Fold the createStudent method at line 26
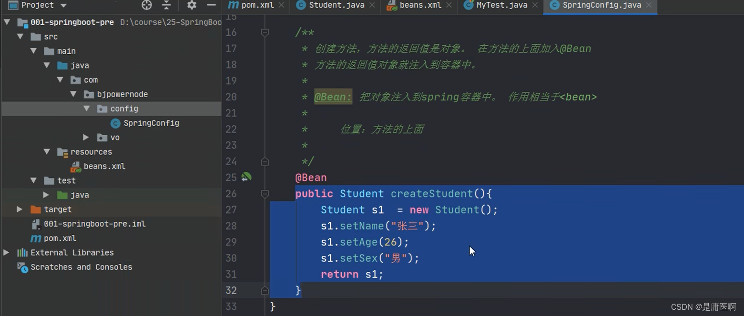 (265, 193)
